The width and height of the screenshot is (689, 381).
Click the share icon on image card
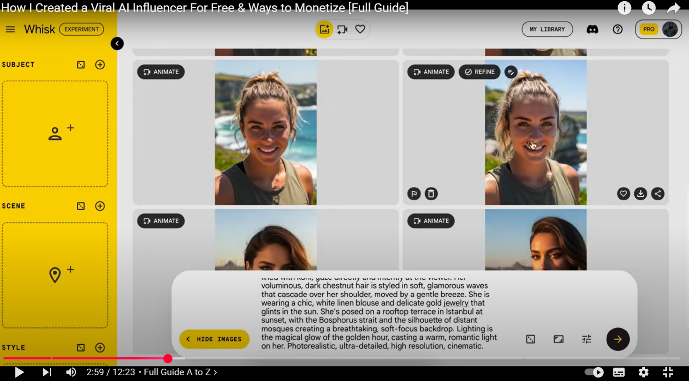click(658, 194)
